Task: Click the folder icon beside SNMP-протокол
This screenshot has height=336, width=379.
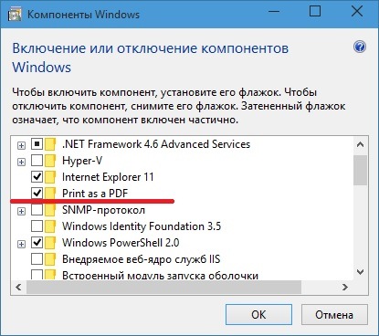Action: [x=50, y=210]
